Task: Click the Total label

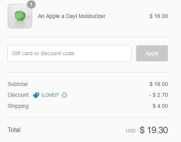Action: (14, 130)
